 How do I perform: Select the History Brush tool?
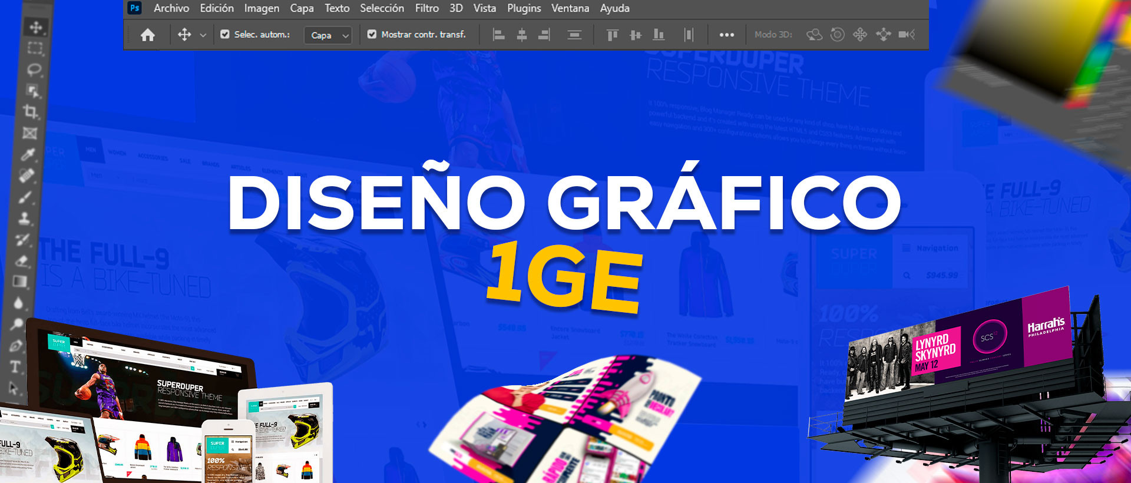coord(23,239)
